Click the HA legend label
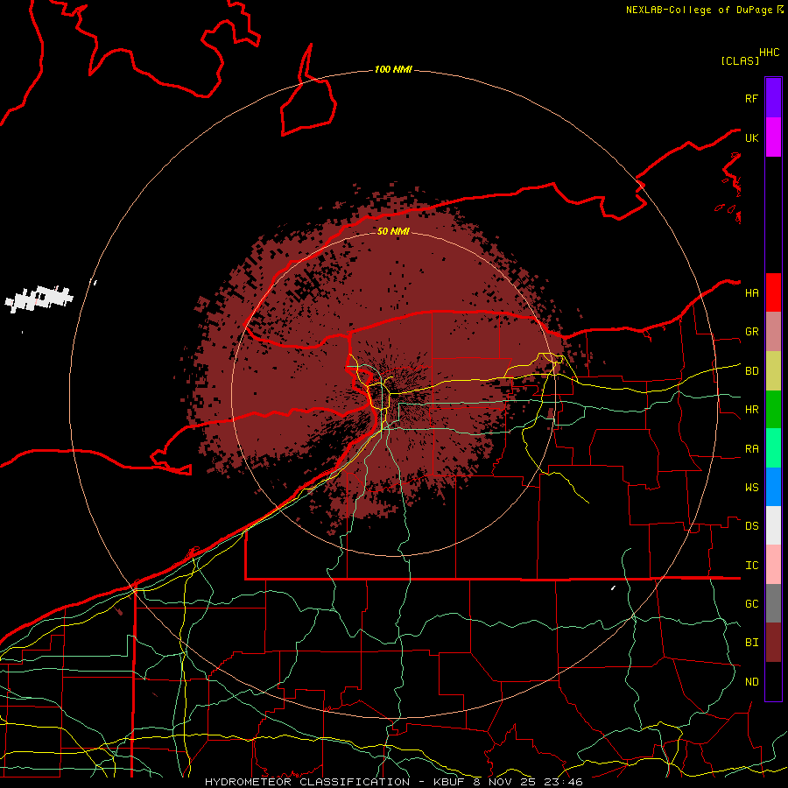The height and width of the screenshot is (788, 788). [751, 292]
